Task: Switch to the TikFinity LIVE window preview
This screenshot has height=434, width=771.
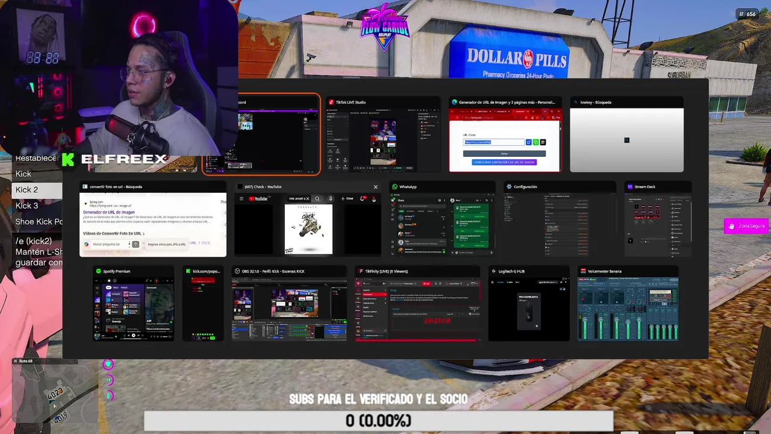Action: 417,304
